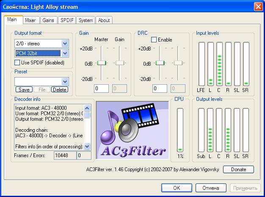This screenshot has width=265, height=197.
Task: Go to the System tab
Action: point(86,20)
